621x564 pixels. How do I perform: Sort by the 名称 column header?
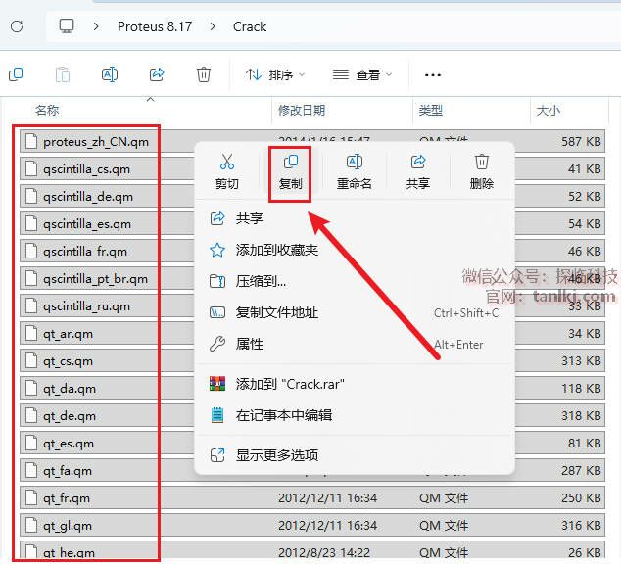pyautogui.click(x=47, y=110)
